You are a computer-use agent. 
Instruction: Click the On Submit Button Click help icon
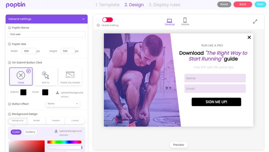click(x=9, y=63)
